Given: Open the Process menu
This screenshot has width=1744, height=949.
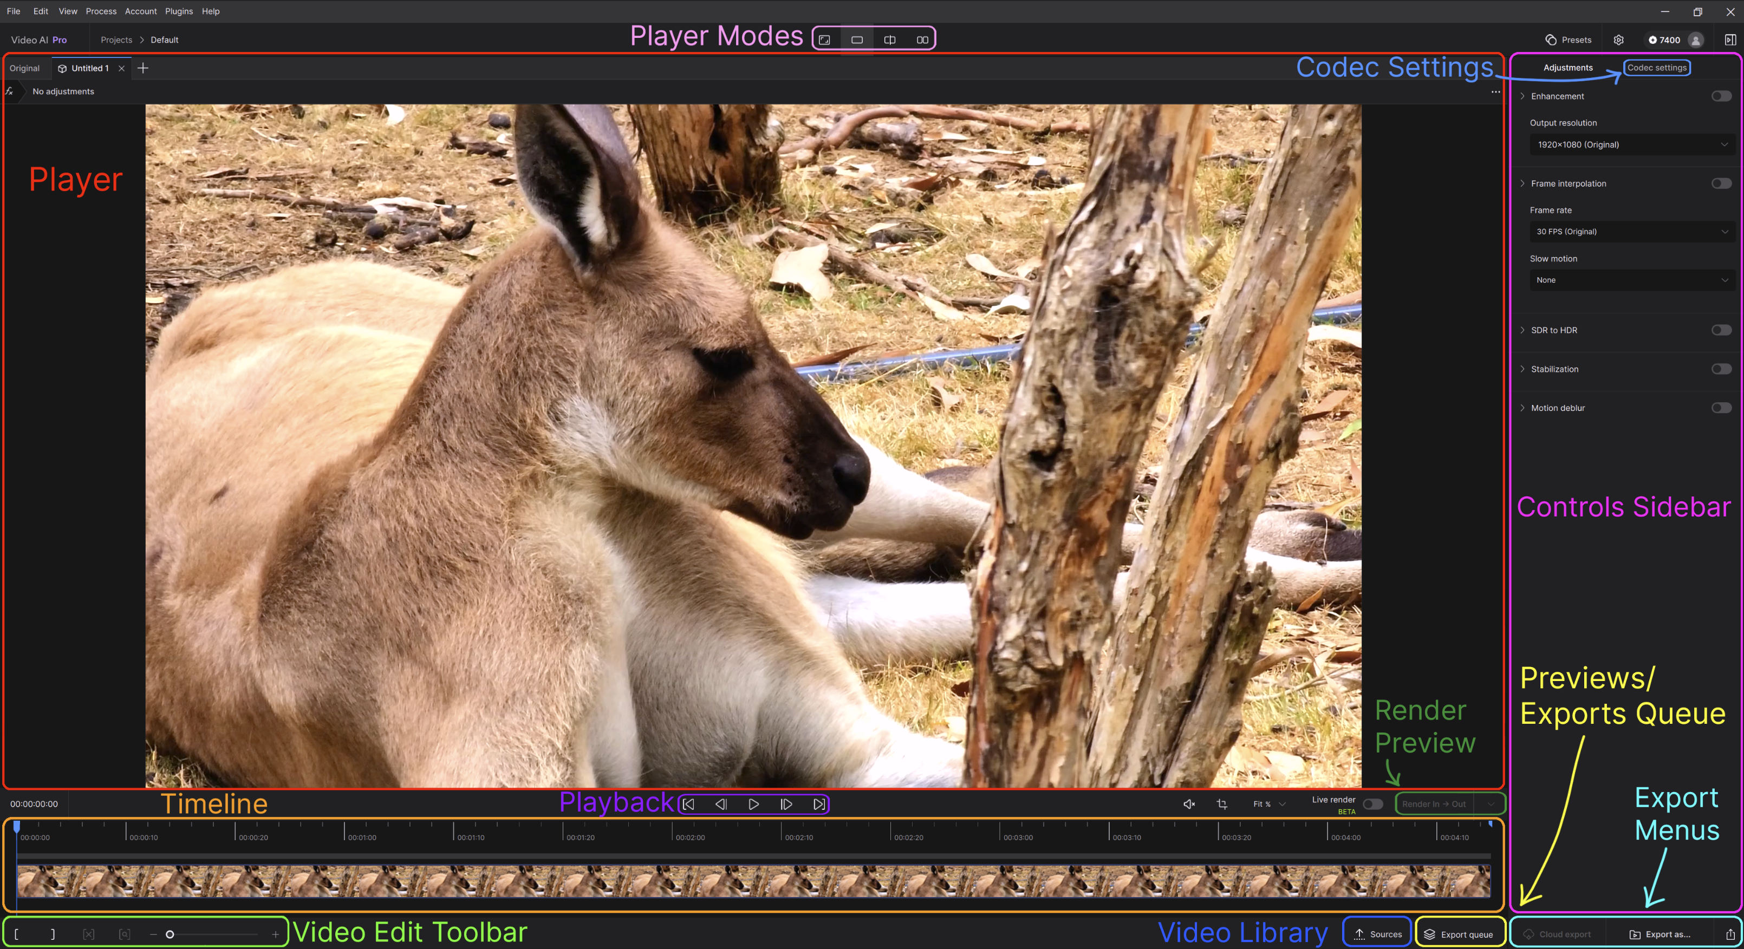Looking at the screenshot, I should click(x=101, y=11).
